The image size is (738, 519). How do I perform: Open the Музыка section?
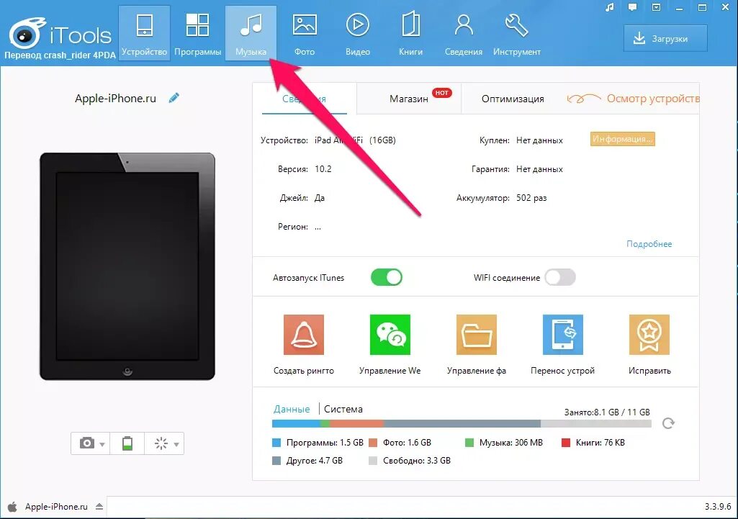click(x=251, y=33)
